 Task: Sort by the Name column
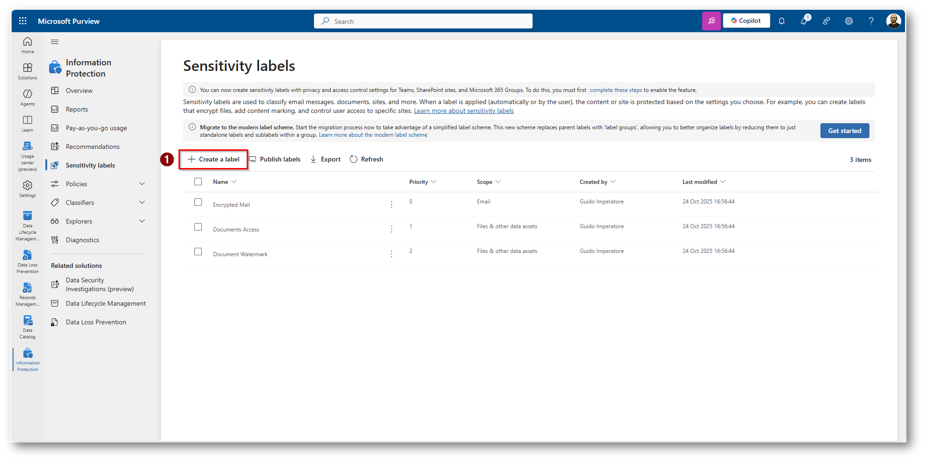pos(225,182)
